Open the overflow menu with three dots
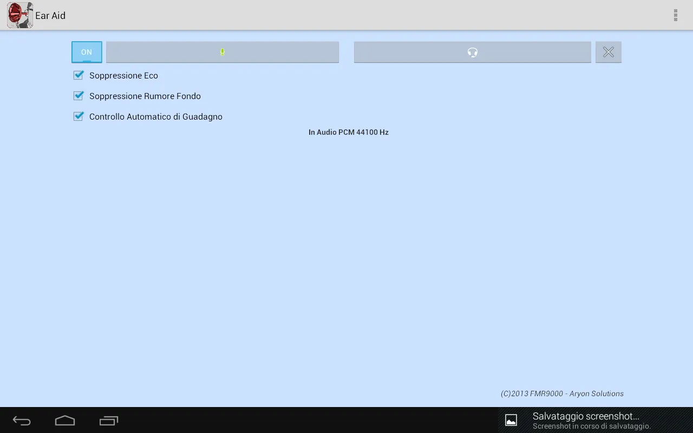 pyautogui.click(x=675, y=15)
